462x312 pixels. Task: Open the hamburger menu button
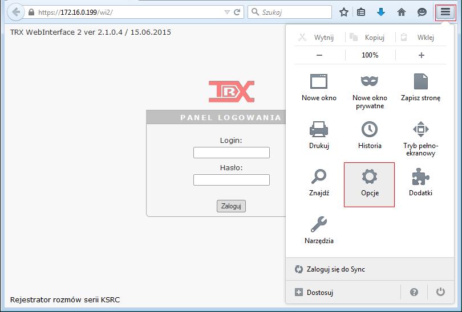click(x=445, y=13)
